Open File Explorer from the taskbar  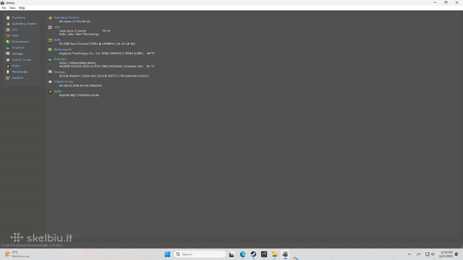click(x=274, y=254)
